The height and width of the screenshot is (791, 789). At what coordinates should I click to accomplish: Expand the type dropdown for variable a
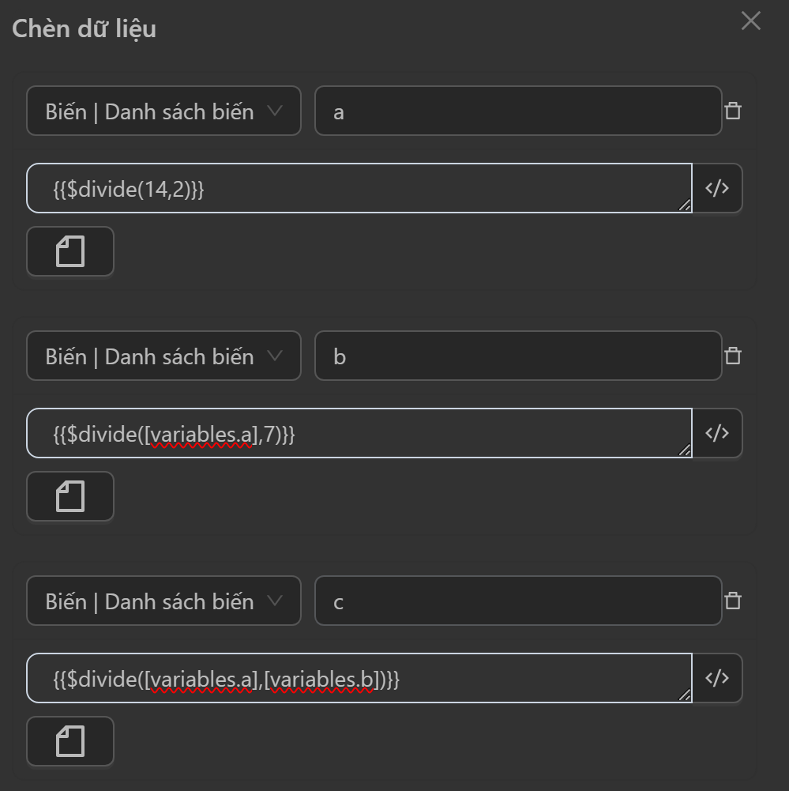(x=163, y=111)
